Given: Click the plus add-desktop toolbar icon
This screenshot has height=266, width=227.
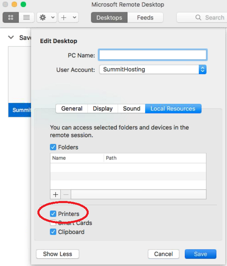Looking at the screenshot, I should (64, 17).
